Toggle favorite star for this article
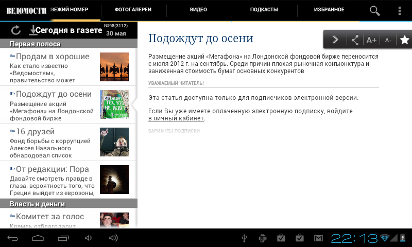 404,40
